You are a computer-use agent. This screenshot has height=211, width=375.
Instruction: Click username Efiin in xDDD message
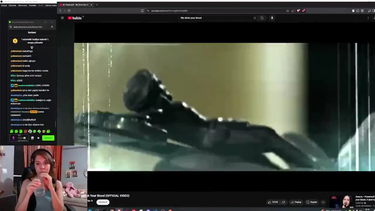click(x=13, y=81)
